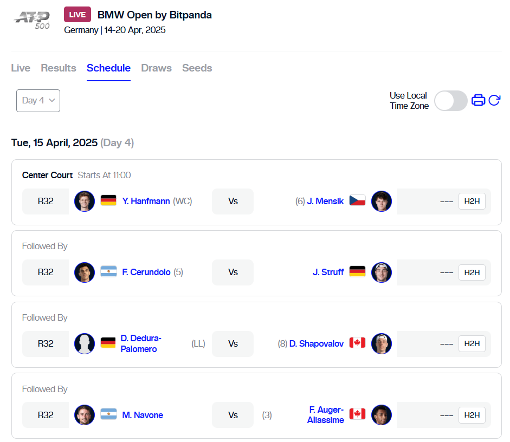510x442 pixels.
Task: Click the ATP 500 logo
Action: [33, 21]
